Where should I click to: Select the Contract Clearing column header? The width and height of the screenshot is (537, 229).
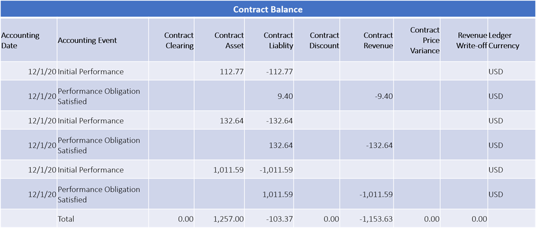179,41
